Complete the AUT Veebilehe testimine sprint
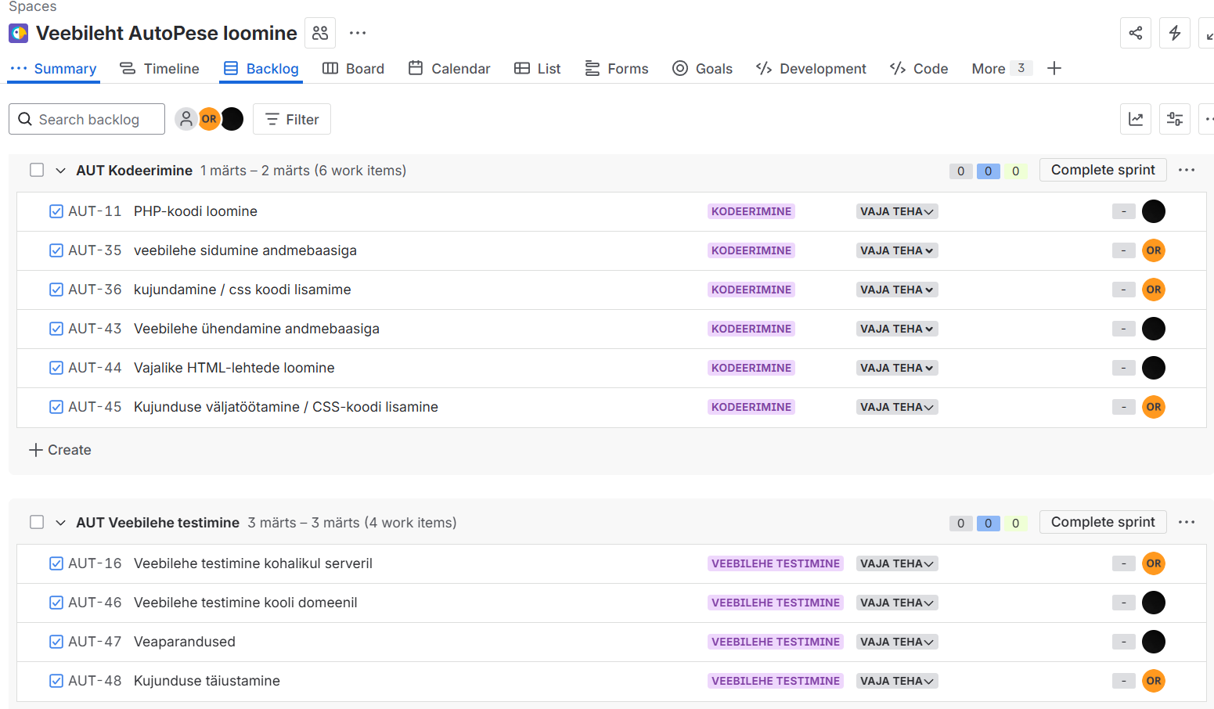The width and height of the screenshot is (1214, 709). [1102, 523]
